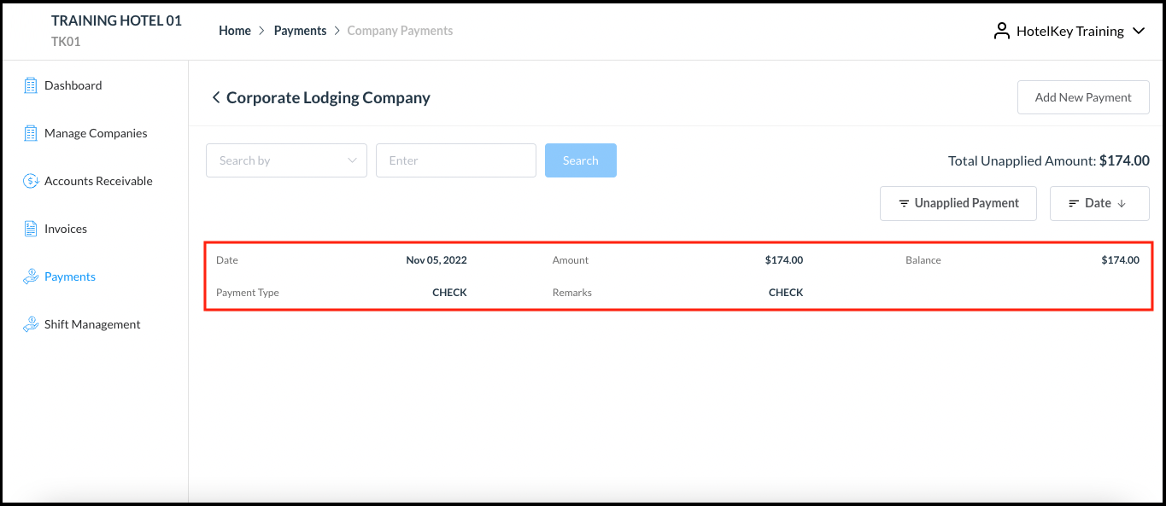Click the back arrow beside Corporate Lodging Company
The height and width of the screenshot is (506, 1166).
point(215,97)
